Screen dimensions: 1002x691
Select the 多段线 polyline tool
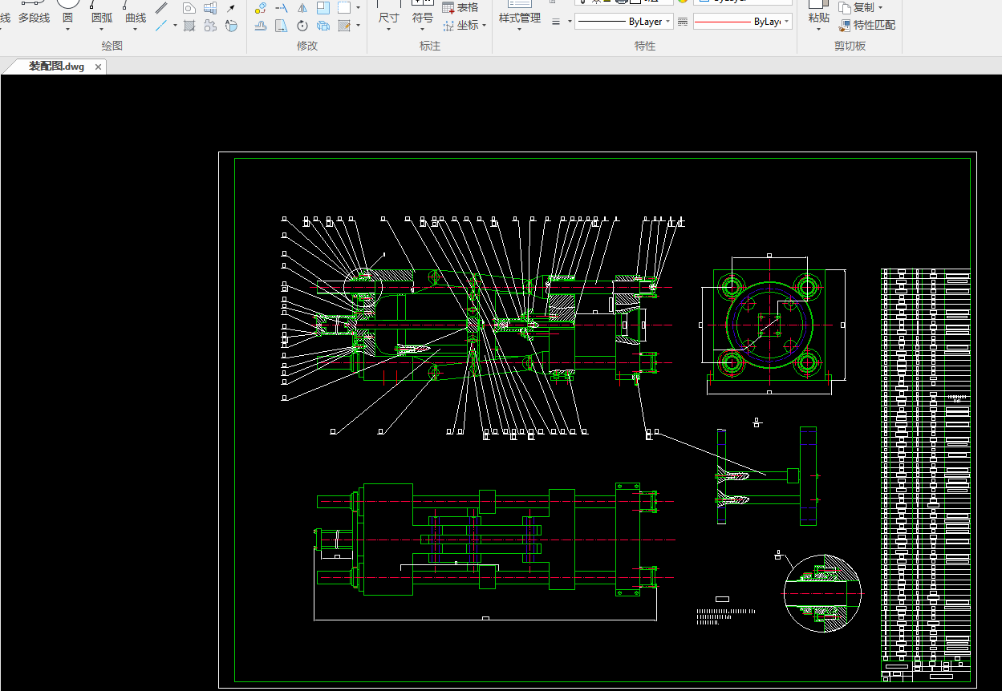(34, 17)
